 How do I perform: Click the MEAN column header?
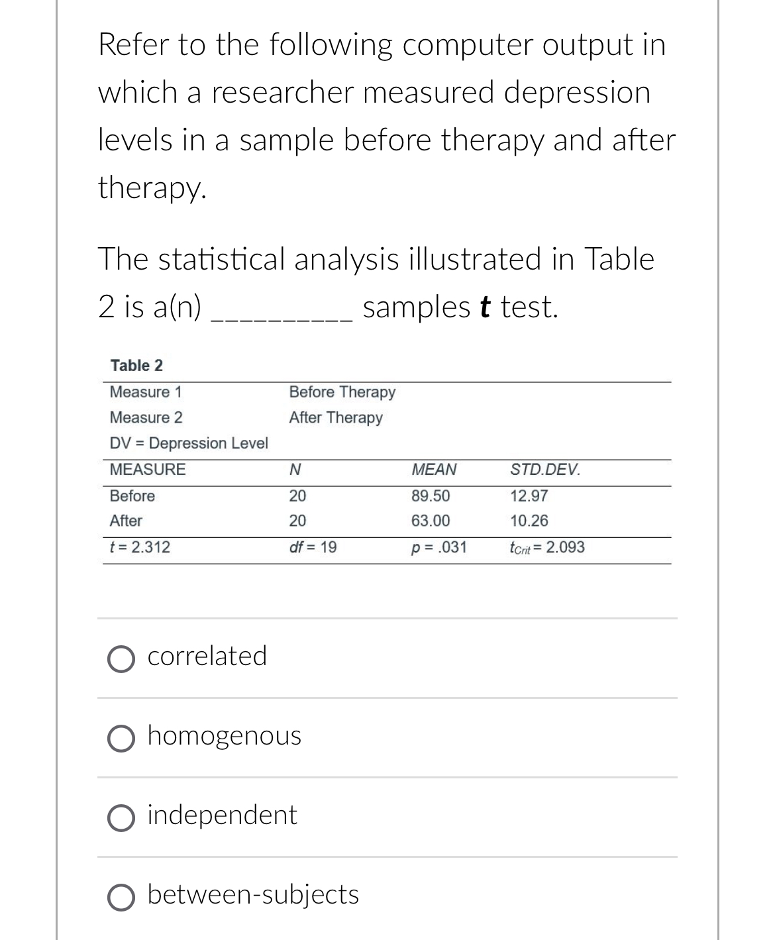434,470
